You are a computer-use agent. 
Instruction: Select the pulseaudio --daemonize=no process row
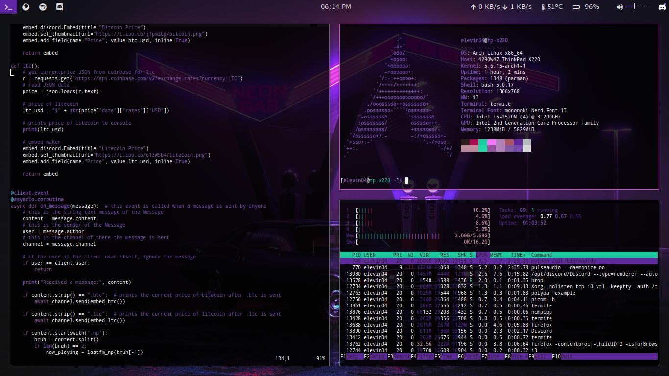[x=499, y=268]
